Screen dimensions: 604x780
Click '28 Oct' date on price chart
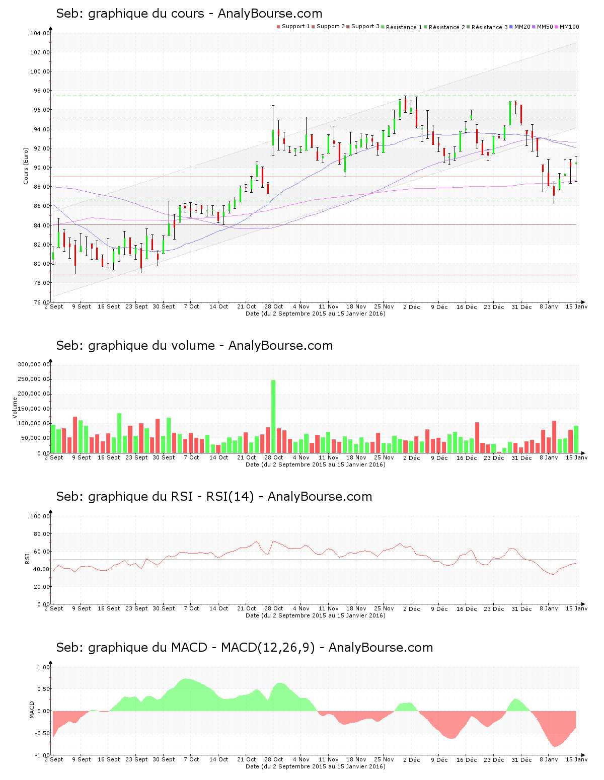coord(274,306)
